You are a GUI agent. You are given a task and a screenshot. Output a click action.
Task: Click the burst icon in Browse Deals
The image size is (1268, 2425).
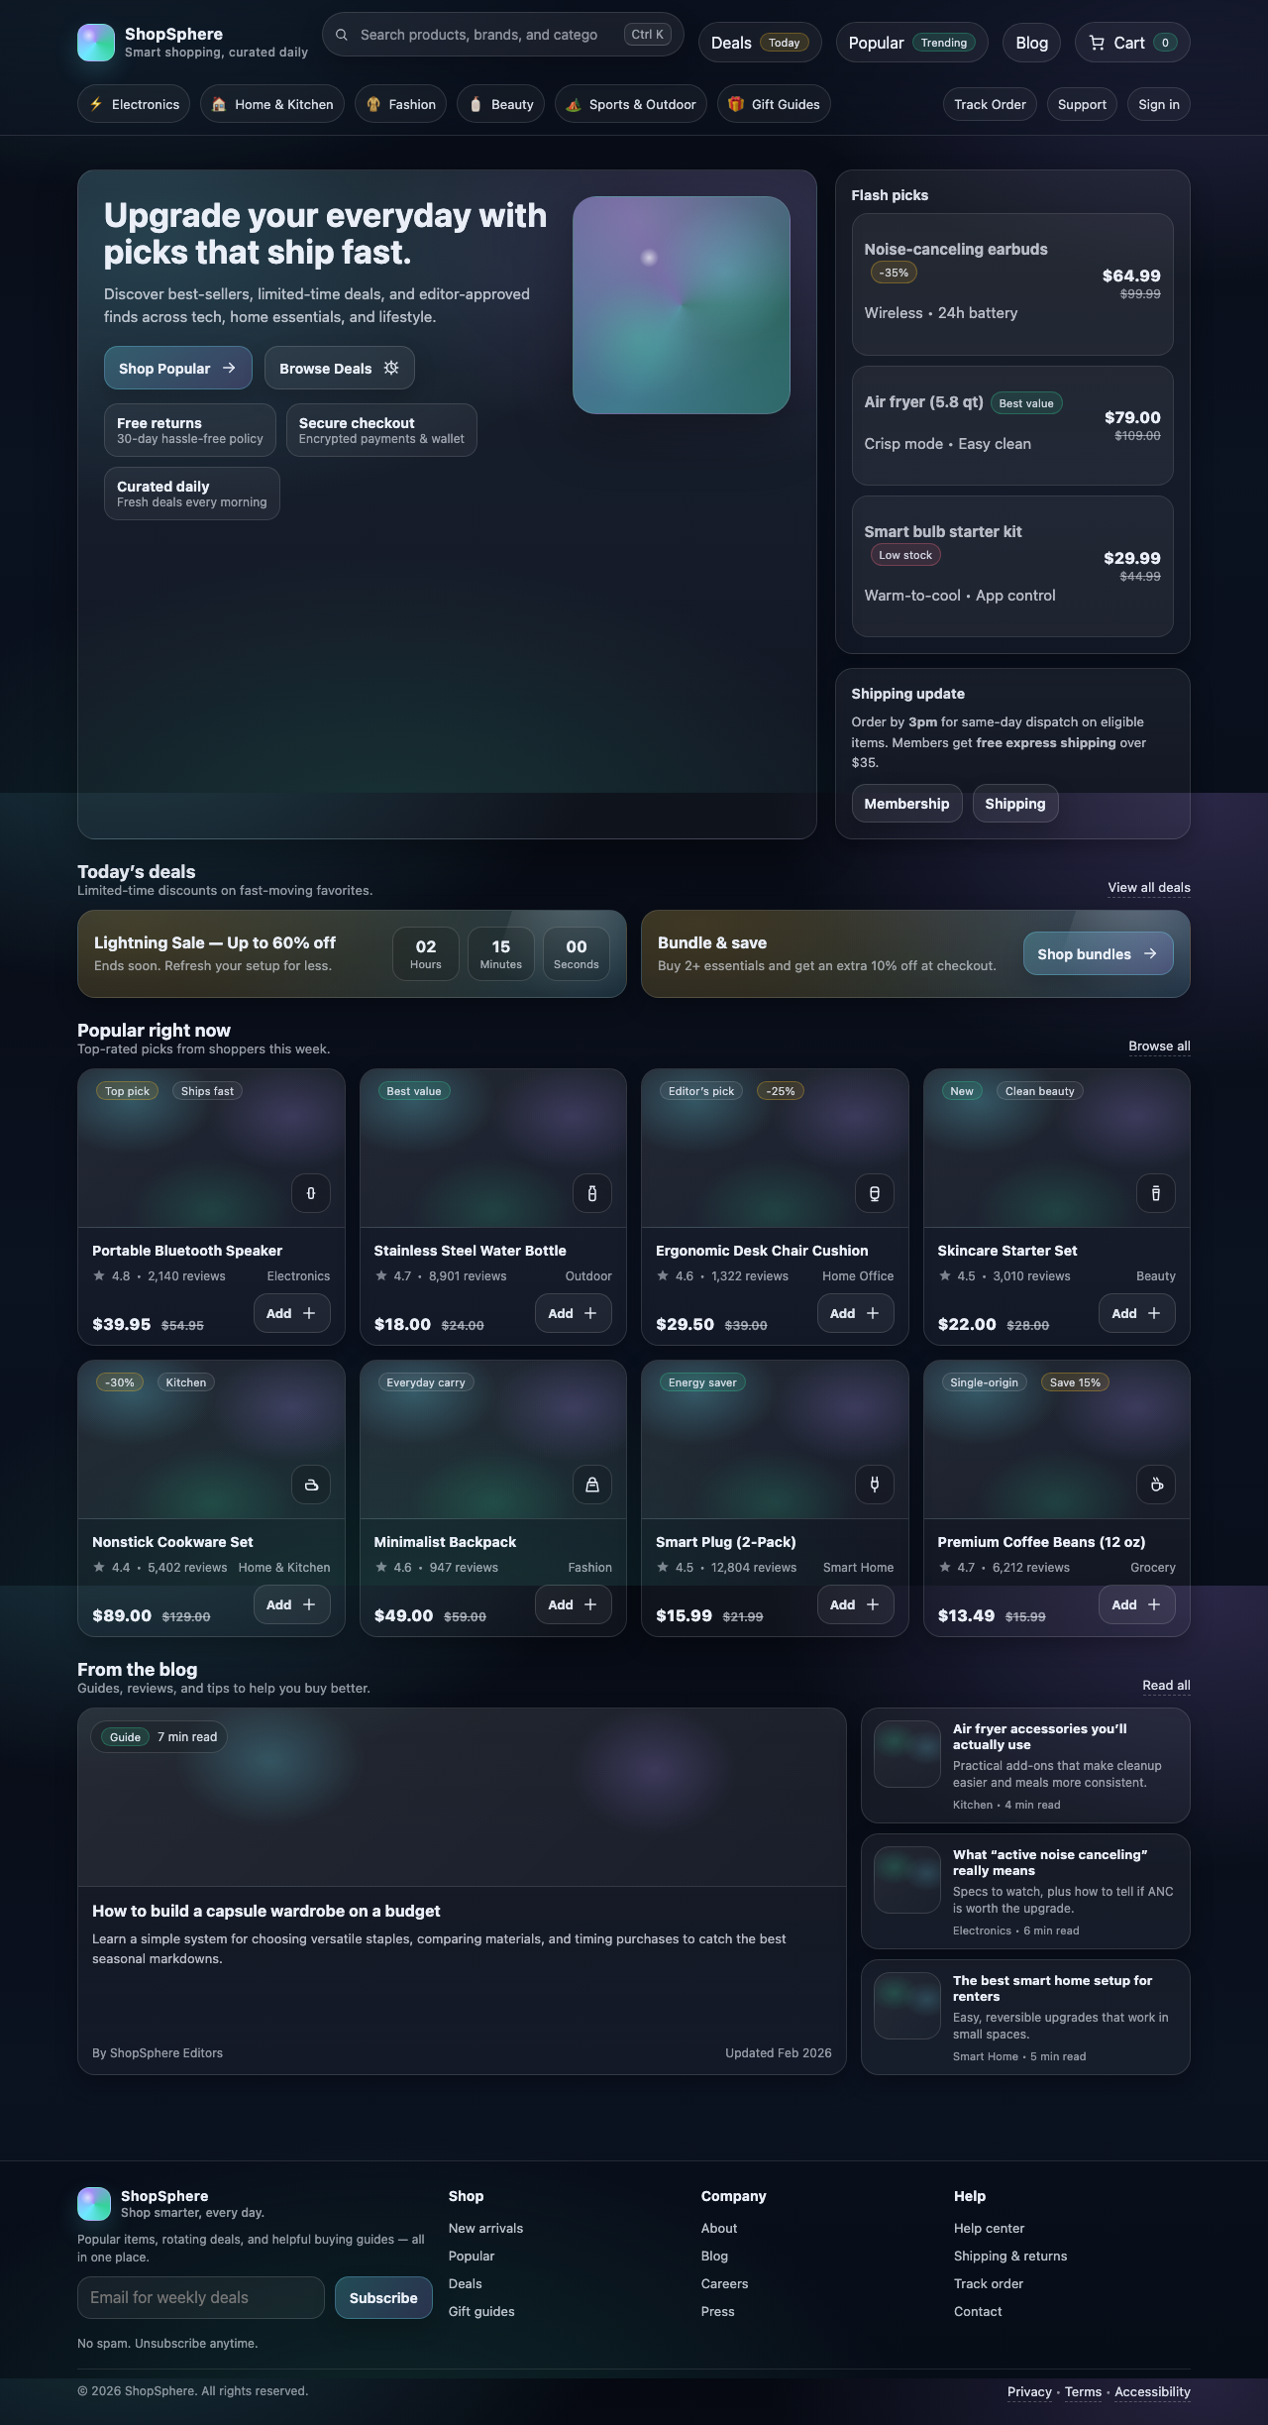pyautogui.click(x=391, y=368)
